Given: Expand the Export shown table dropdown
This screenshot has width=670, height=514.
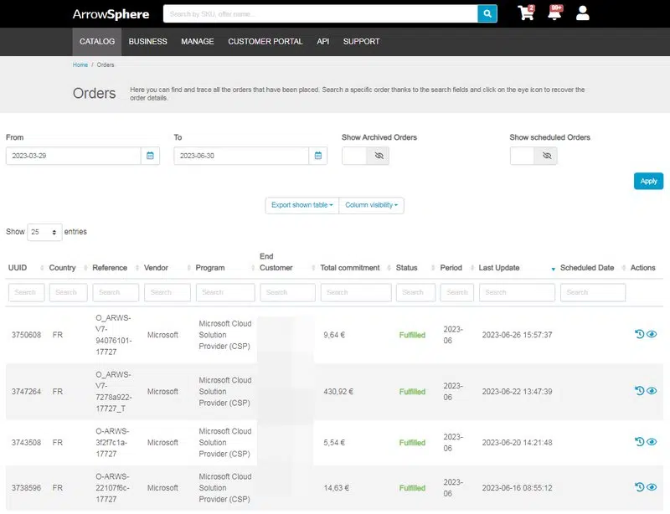Looking at the screenshot, I should (x=301, y=205).
